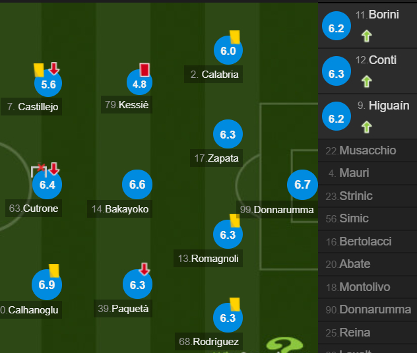Click Kessié's red card icon
The width and height of the screenshot is (417, 353).
[x=144, y=70]
